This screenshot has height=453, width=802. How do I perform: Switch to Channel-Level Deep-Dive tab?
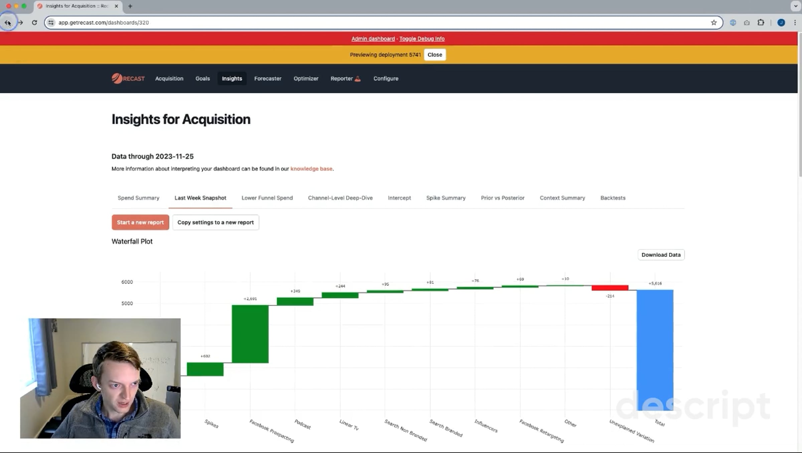[x=340, y=198]
